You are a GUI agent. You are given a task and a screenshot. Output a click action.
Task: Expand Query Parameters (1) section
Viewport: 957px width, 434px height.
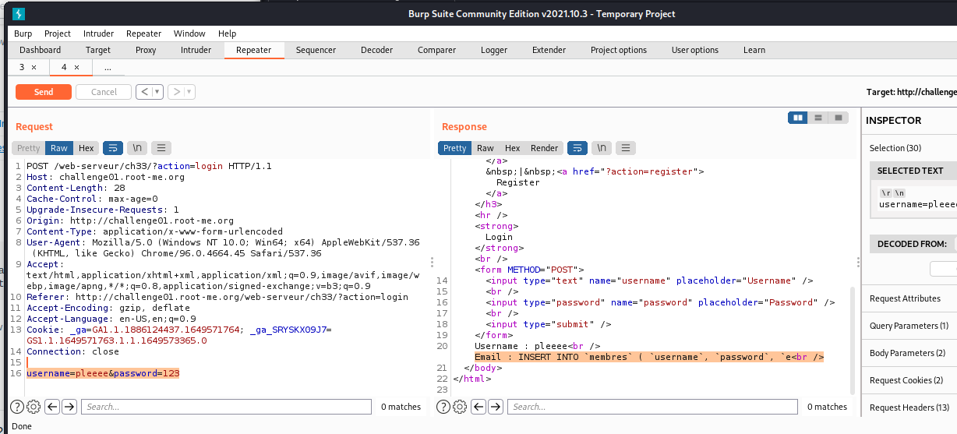click(909, 326)
